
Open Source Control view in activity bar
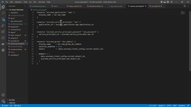(x=3, y=19)
